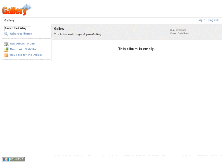Click the Owner: David Pack text

pyautogui.click(x=179, y=33)
